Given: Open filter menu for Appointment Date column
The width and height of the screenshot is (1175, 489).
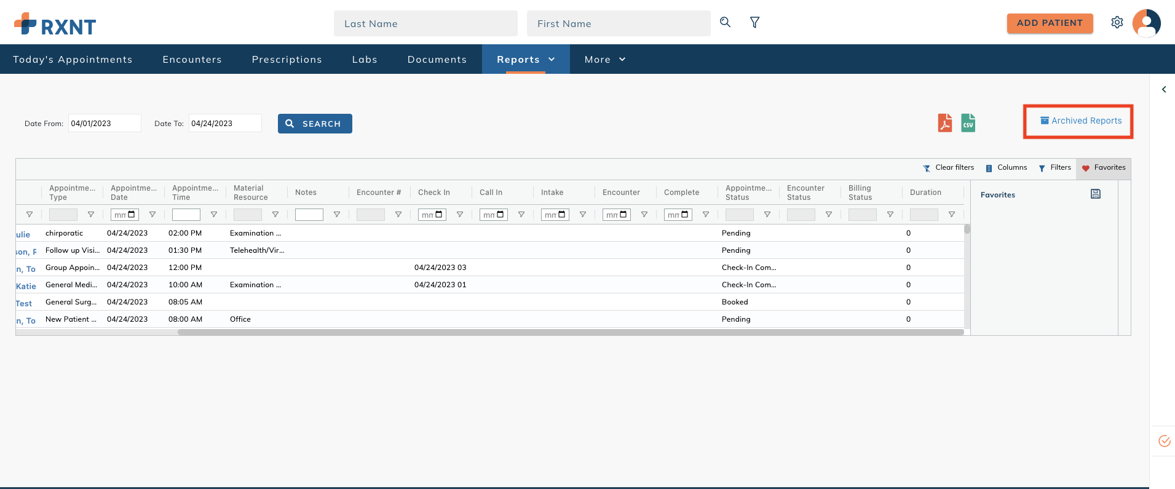Looking at the screenshot, I should 152,215.
